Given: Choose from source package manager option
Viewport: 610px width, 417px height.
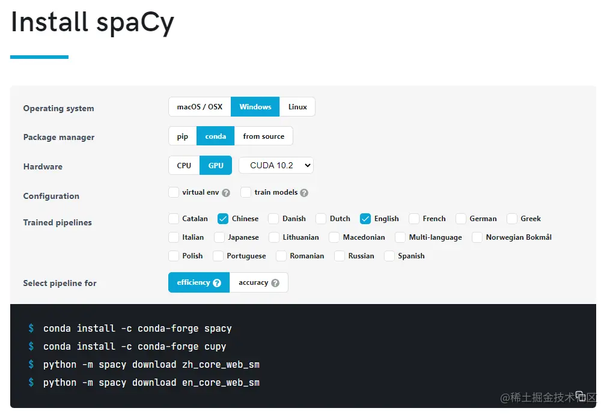Looking at the screenshot, I should [264, 136].
